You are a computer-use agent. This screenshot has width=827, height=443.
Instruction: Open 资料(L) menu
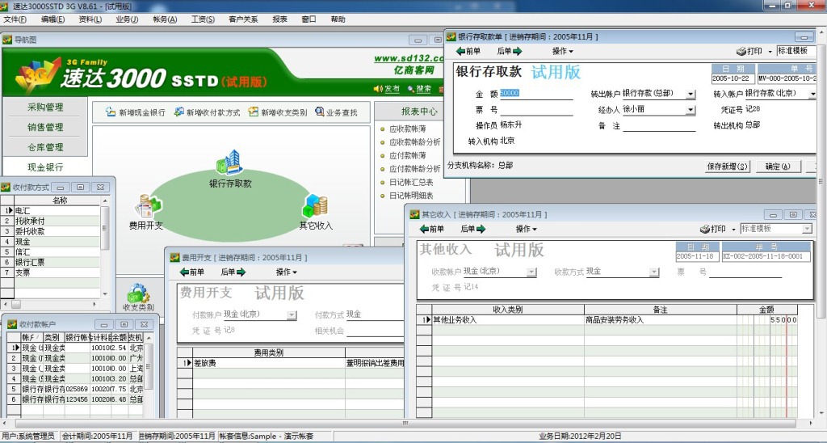90,19
